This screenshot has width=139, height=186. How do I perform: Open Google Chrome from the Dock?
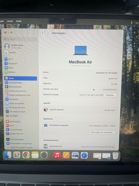(x=26, y=155)
